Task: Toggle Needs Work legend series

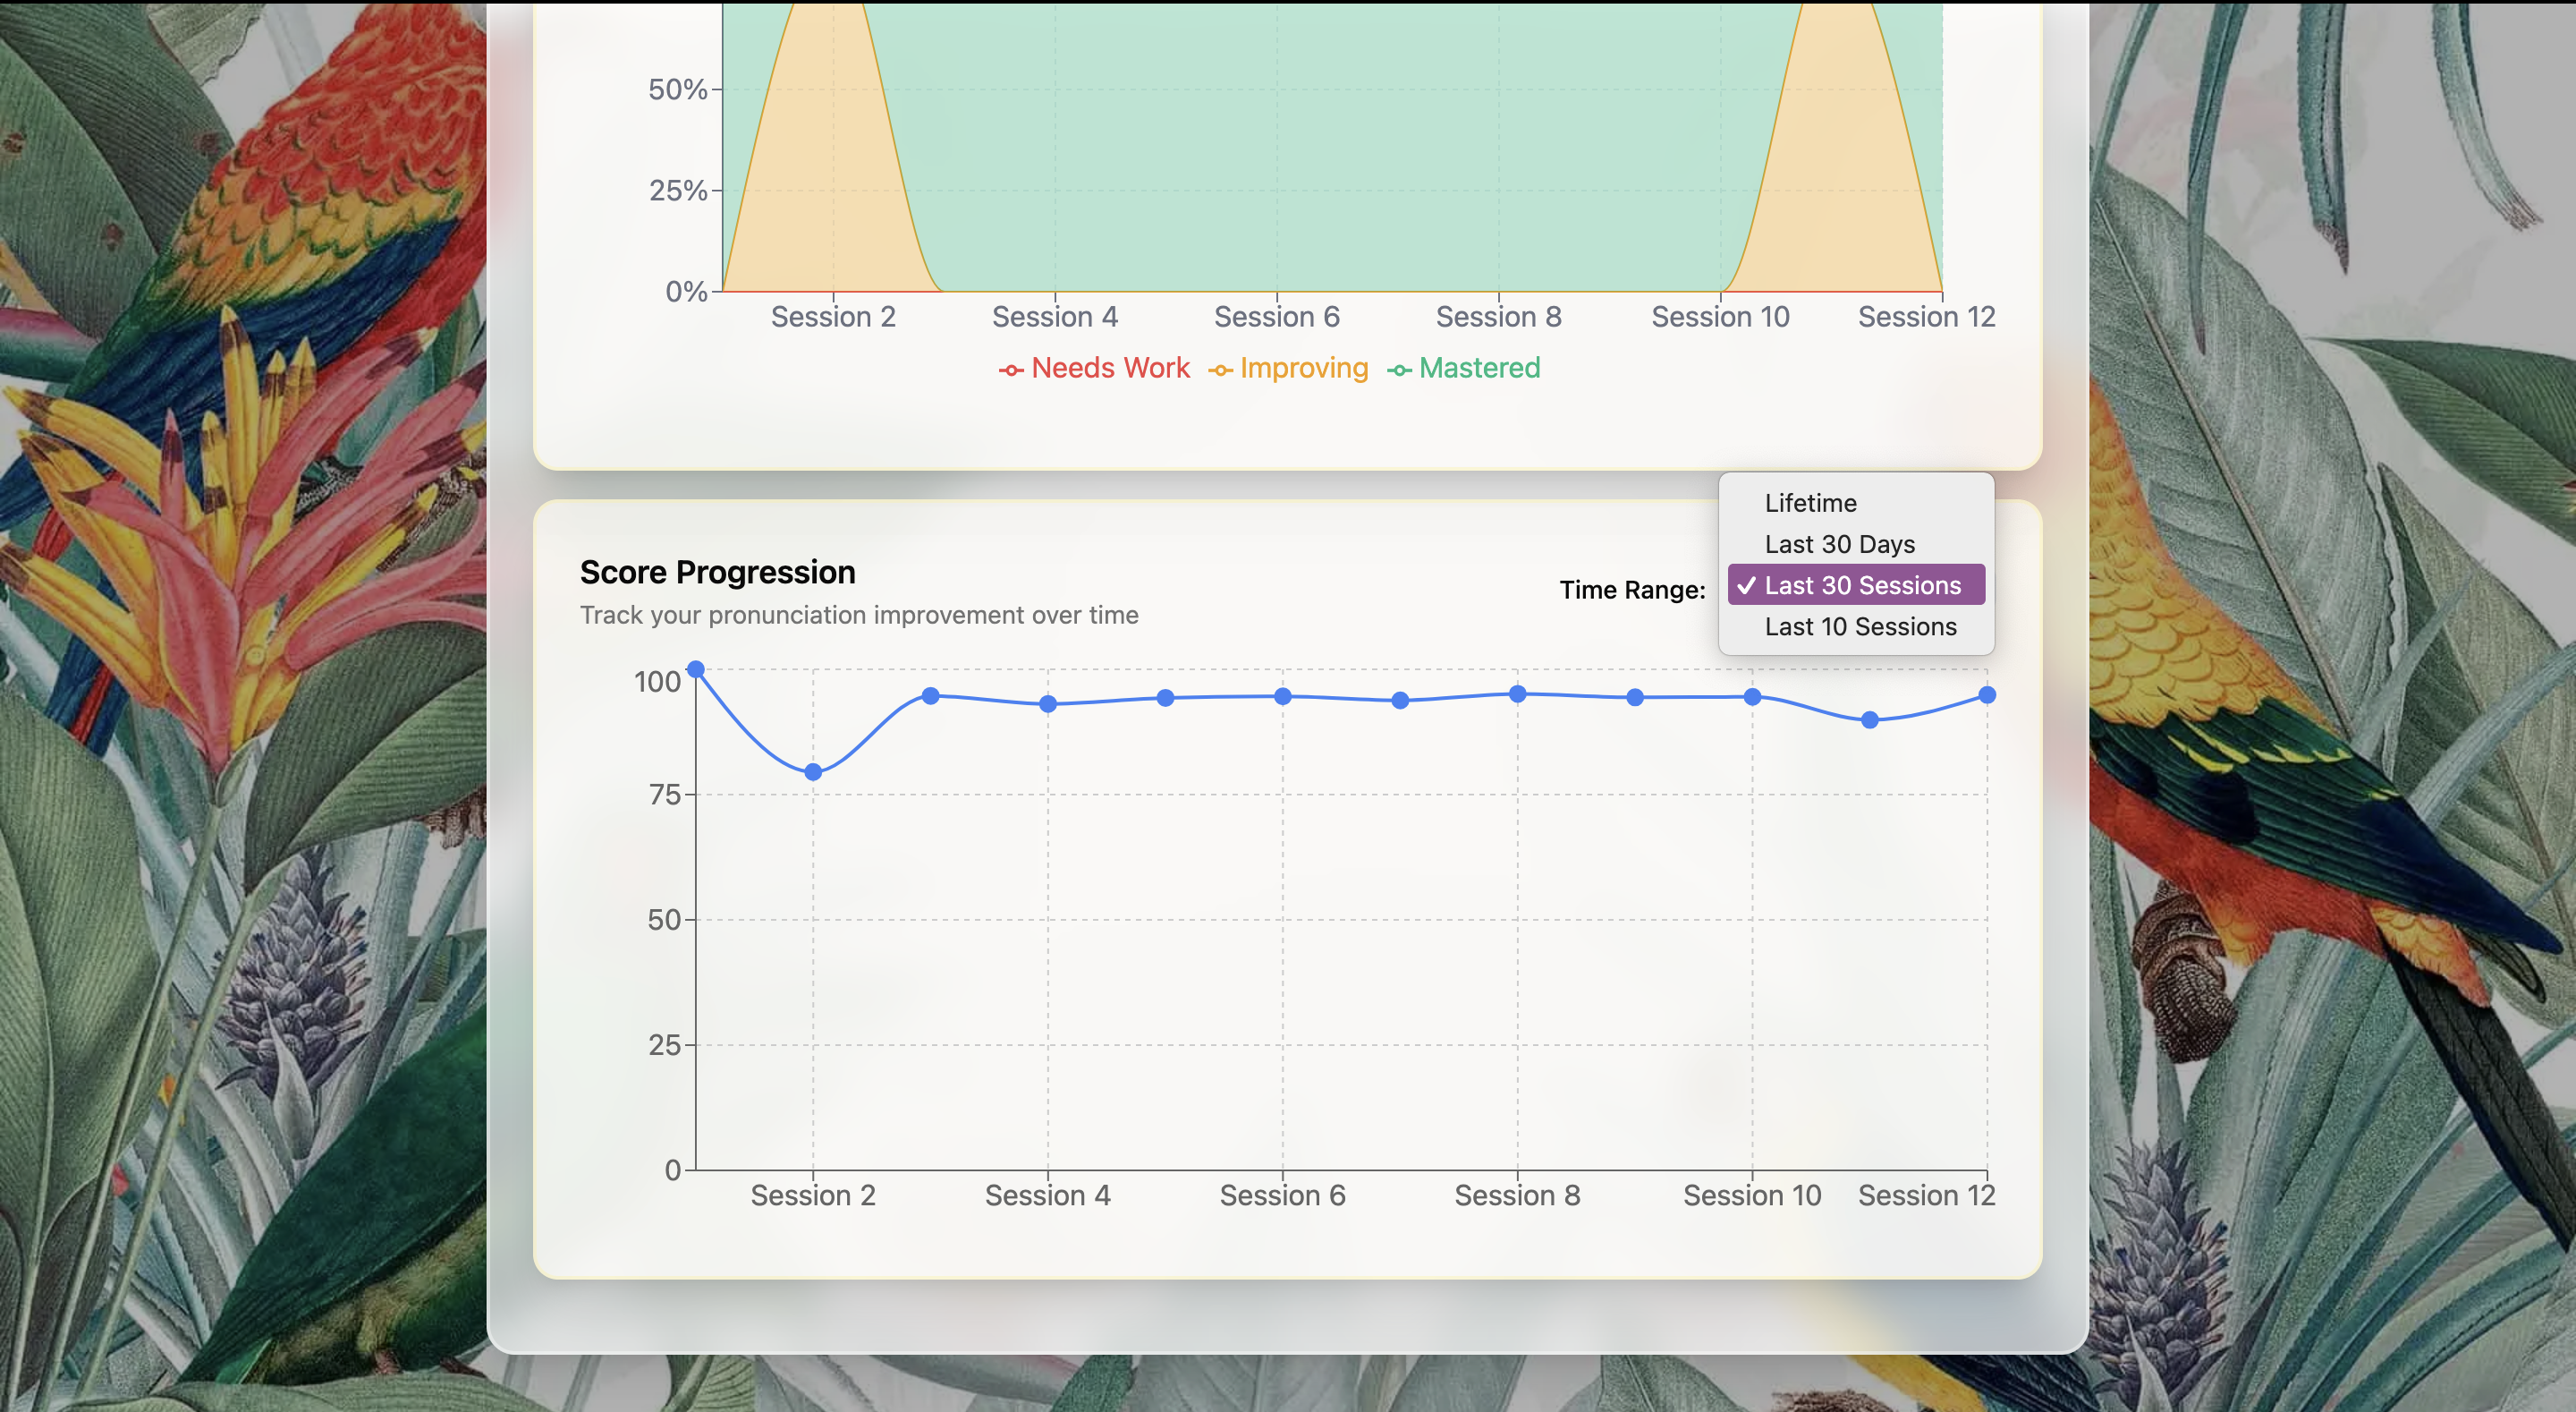Action: point(1109,369)
